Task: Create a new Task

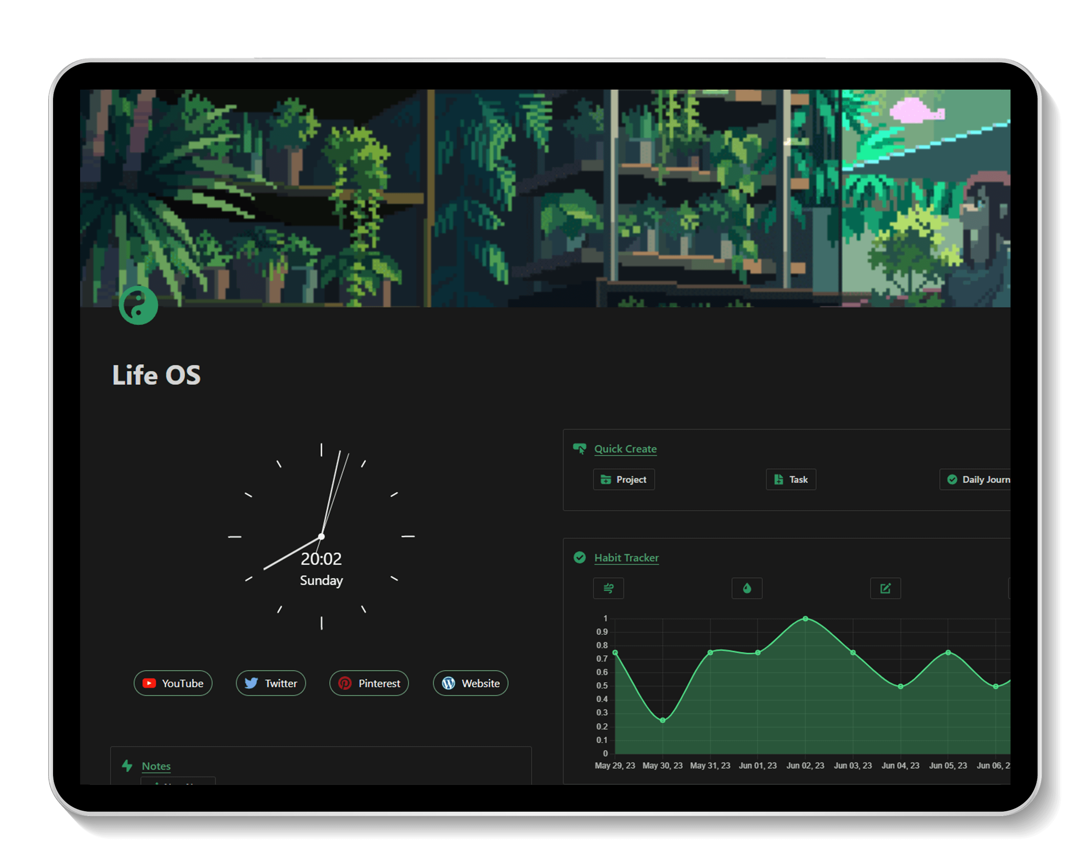Action: (791, 479)
